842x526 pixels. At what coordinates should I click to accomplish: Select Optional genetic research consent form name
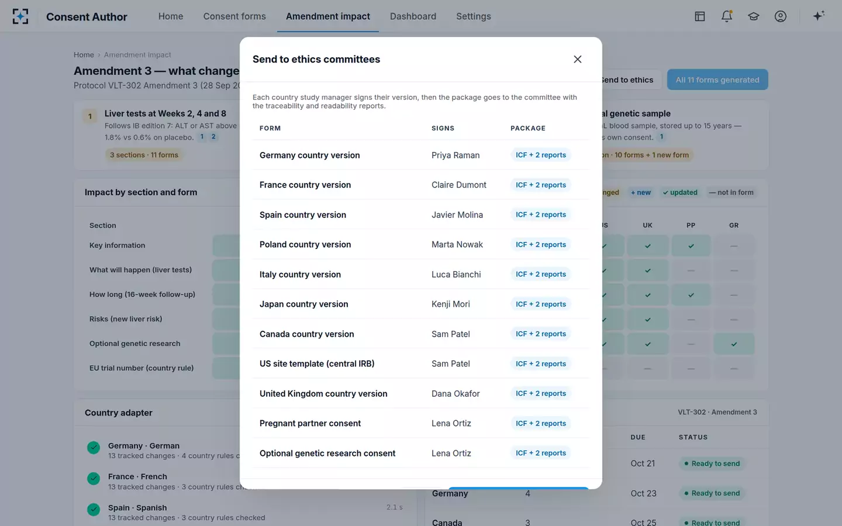[x=327, y=453]
